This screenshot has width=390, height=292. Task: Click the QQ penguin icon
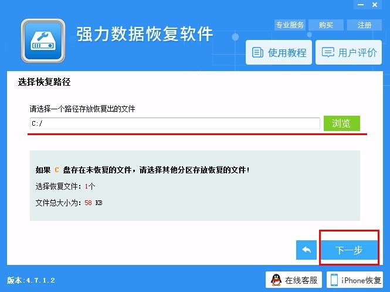point(276,280)
